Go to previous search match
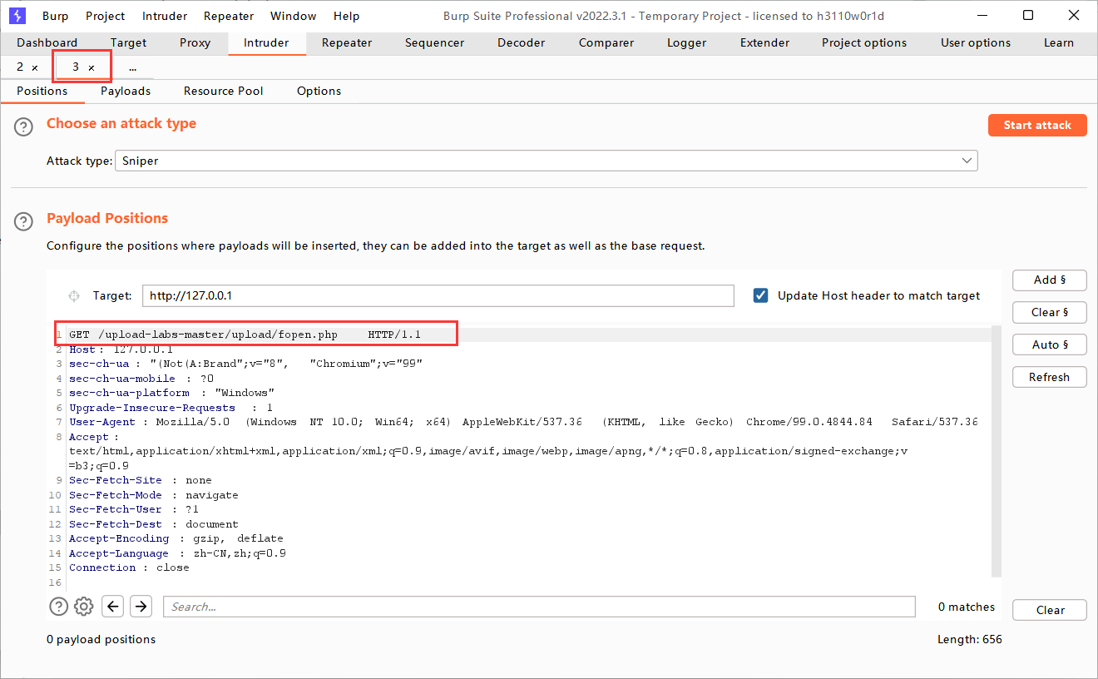Image resolution: width=1098 pixels, height=679 pixels. pyautogui.click(x=113, y=607)
